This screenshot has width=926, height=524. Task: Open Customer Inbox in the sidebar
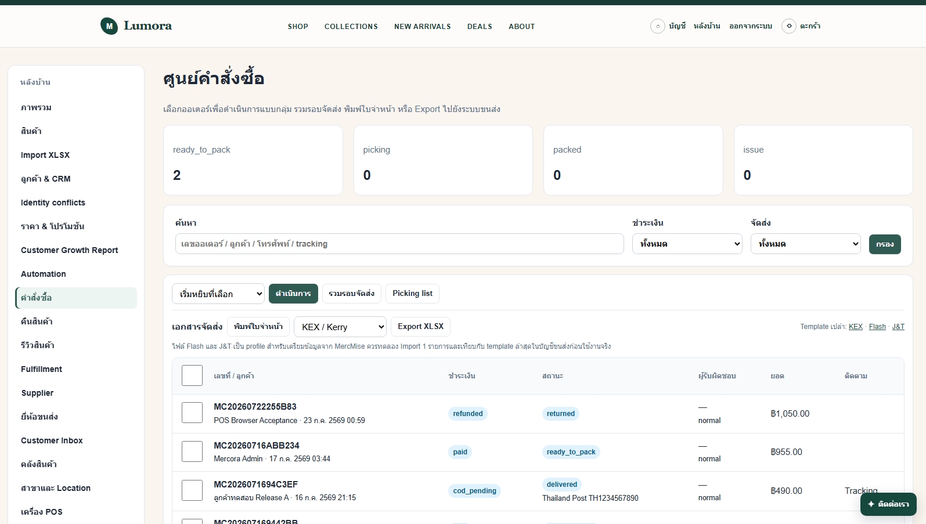tap(76, 440)
